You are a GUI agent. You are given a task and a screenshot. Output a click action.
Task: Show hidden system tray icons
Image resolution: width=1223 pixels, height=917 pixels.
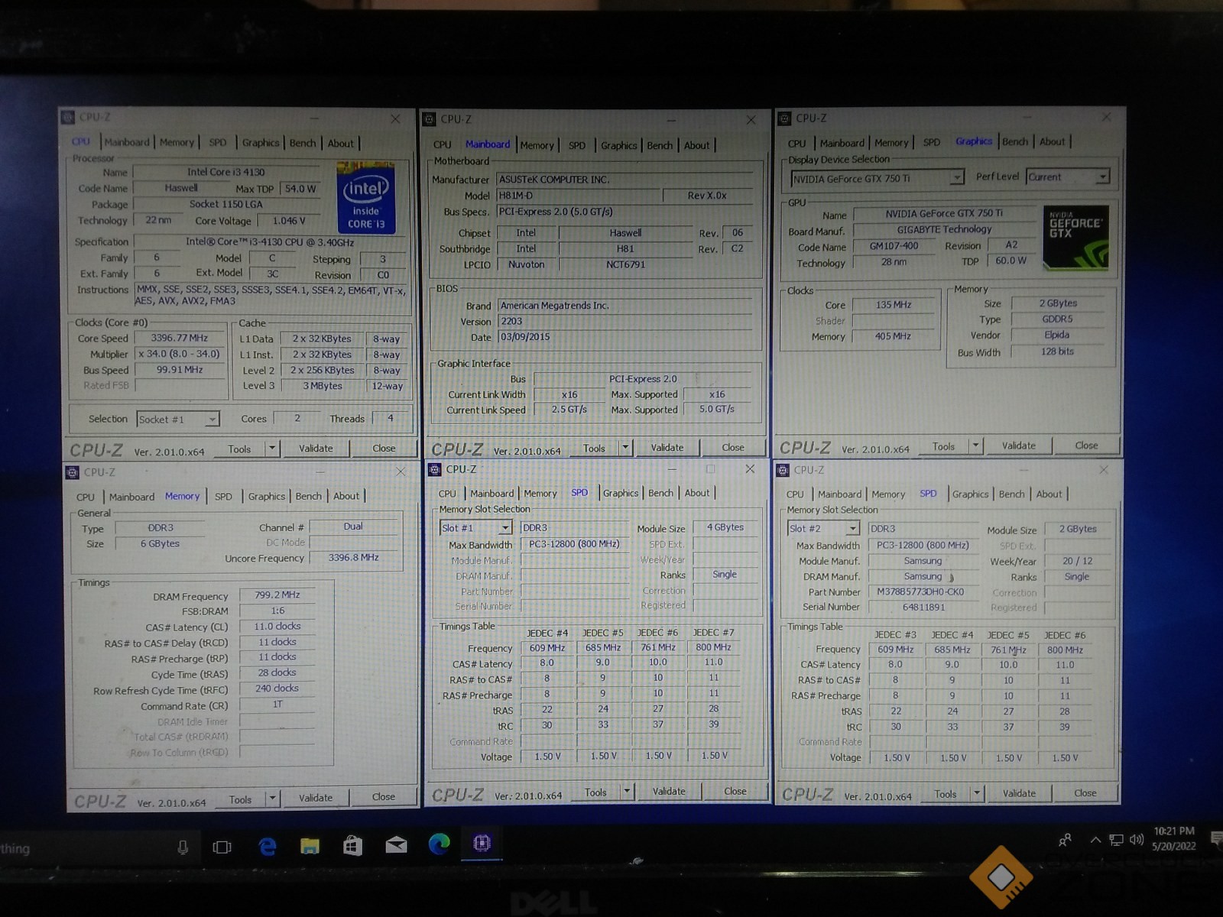[x=1095, y=840]
